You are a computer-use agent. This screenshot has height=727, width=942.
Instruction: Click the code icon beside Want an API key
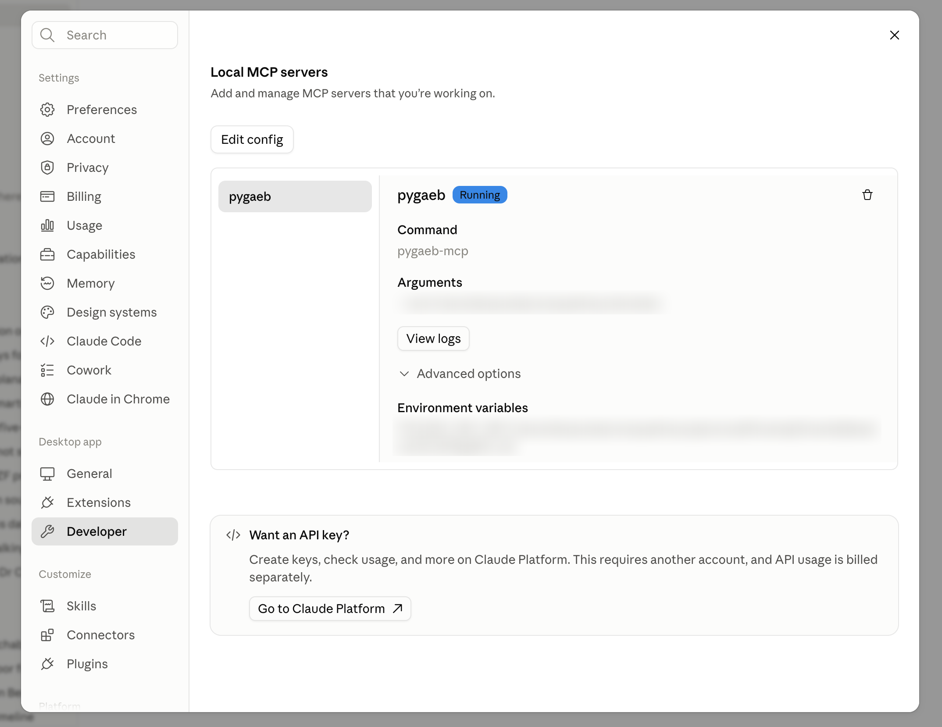click(233, 535)
